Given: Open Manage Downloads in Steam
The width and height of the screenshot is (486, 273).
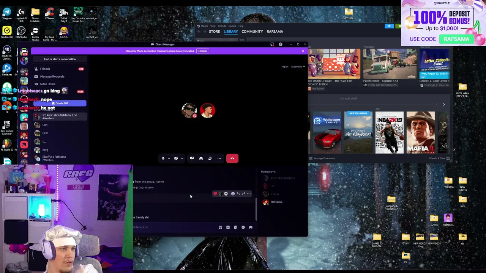Looking at the screenshot, I should [x=322, y=158].
